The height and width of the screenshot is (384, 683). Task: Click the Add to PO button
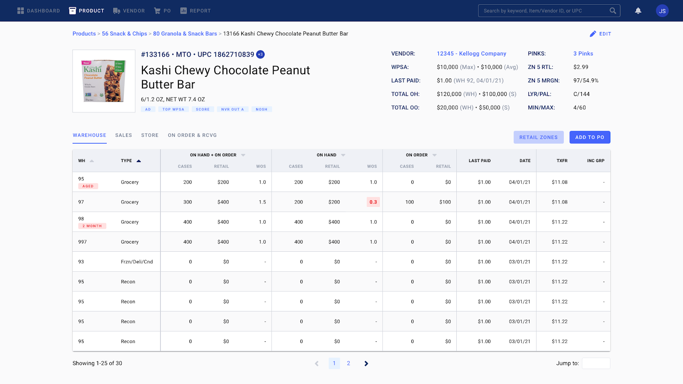[x=590, y=137]
